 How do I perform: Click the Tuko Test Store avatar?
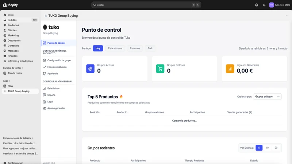point(272,5)
